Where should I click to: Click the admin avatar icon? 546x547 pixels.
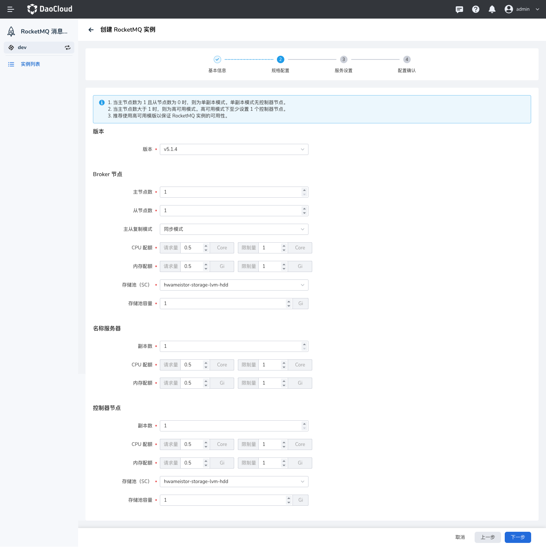[509, 9]
